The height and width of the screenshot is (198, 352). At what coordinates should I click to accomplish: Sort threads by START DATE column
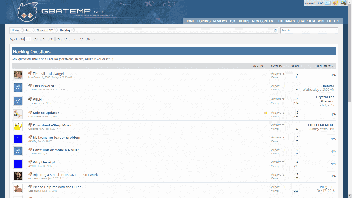pos(259,66)
